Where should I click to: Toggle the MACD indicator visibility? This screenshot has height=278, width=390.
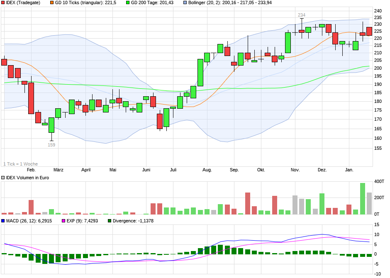click(4, 221)
